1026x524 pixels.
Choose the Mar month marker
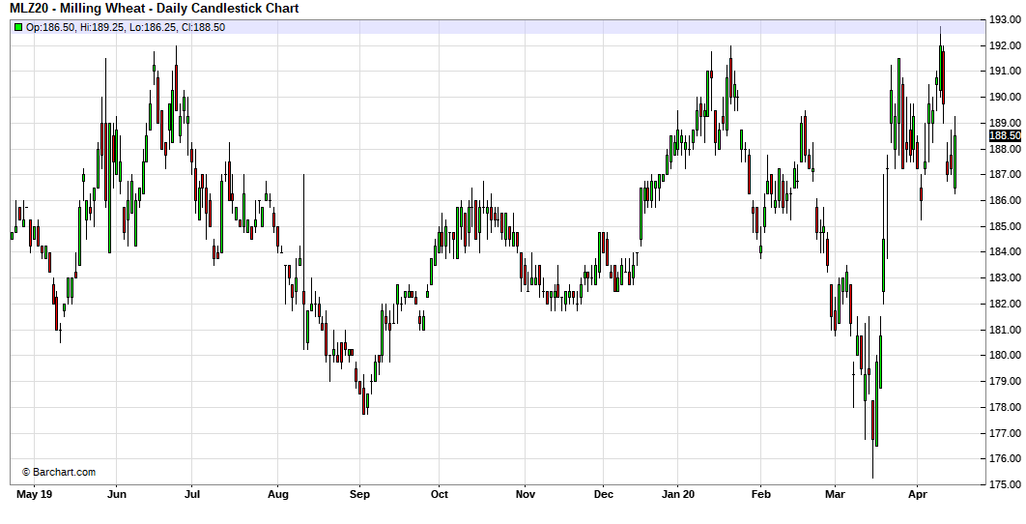click(x=835, y=494)
